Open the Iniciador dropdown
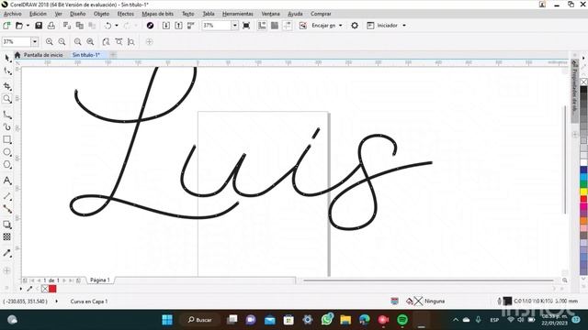The height and width of the screenshot is (330, 588). tap(404, 26)
